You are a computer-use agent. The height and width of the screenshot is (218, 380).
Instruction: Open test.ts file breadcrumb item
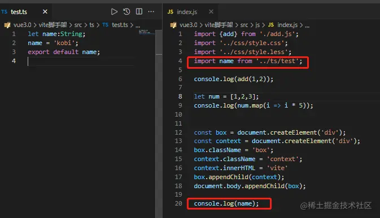point(120,25)
